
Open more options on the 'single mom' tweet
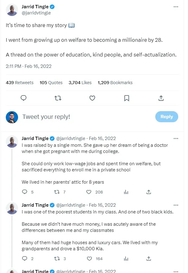(x=176, y=138)
